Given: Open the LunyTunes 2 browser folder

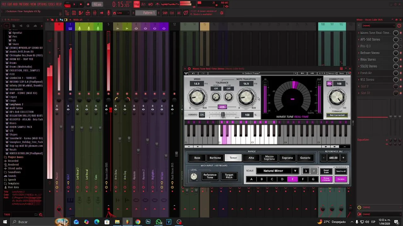Looking at the screenshot, I should click(x=16, y=104).
